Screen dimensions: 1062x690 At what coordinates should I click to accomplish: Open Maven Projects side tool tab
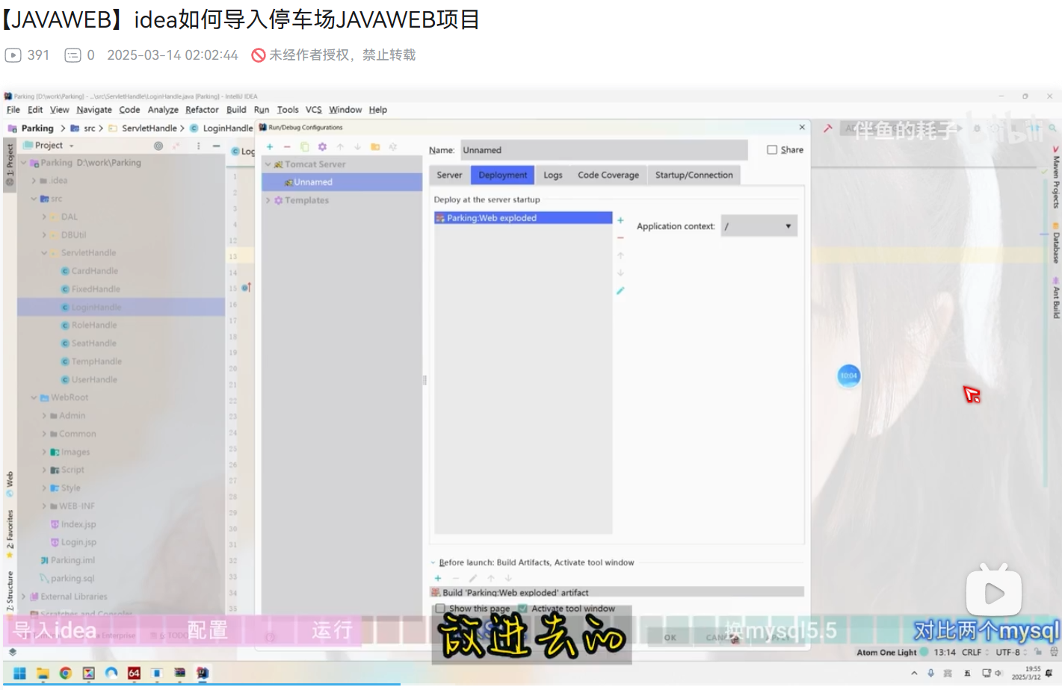coord(1055,178)
